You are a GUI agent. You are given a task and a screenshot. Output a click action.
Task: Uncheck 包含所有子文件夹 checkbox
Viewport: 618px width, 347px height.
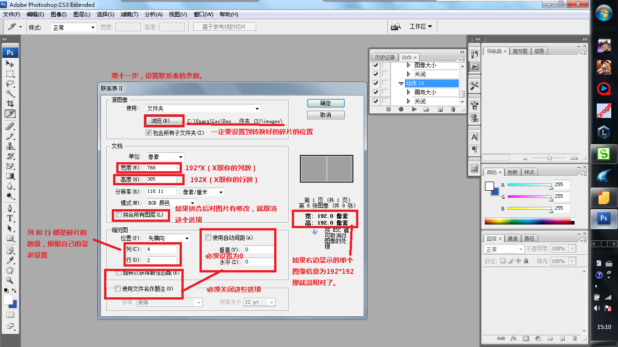click(148, 133)
